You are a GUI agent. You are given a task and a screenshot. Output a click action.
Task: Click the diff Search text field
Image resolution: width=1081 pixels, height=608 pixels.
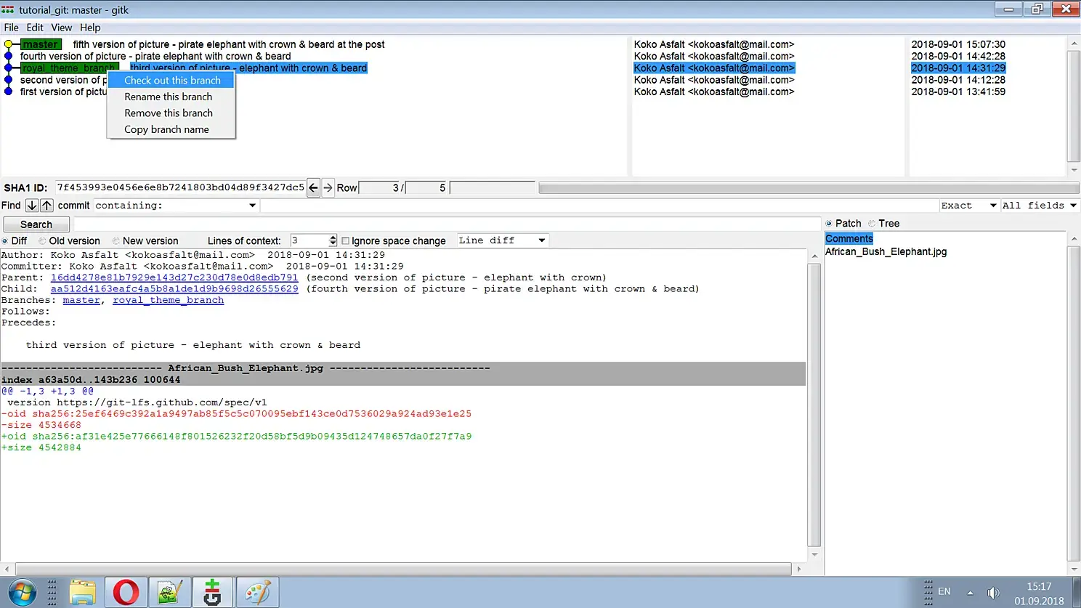[447, 224]
